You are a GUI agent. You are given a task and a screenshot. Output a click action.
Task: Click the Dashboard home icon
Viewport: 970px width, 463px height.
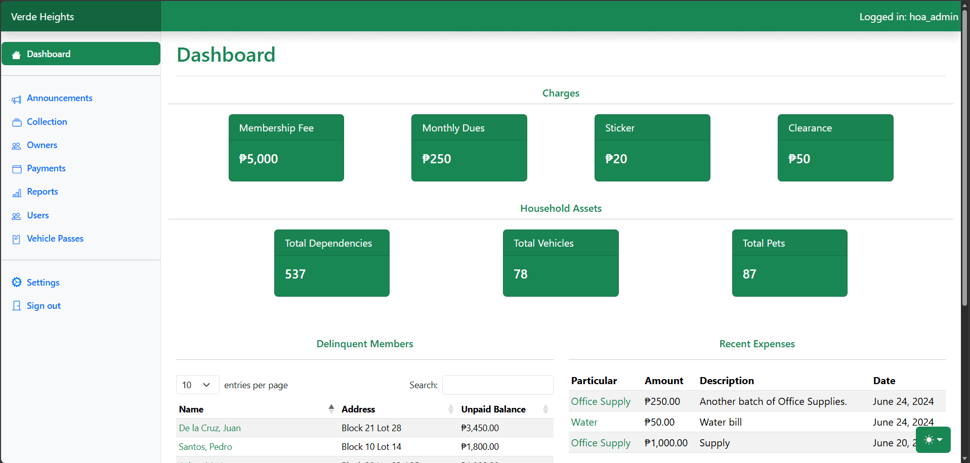point(17,54)
